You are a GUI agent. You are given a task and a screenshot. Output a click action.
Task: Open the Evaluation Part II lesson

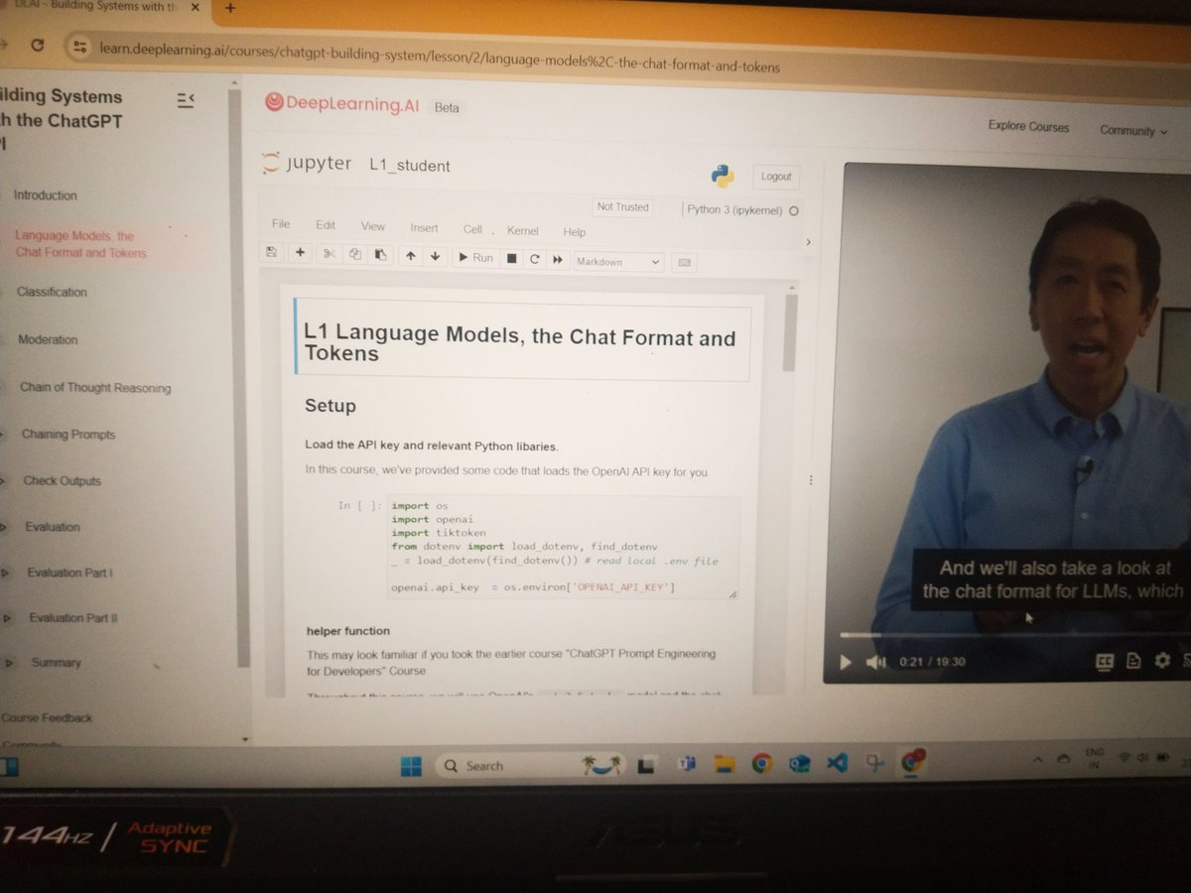[73, 617]
